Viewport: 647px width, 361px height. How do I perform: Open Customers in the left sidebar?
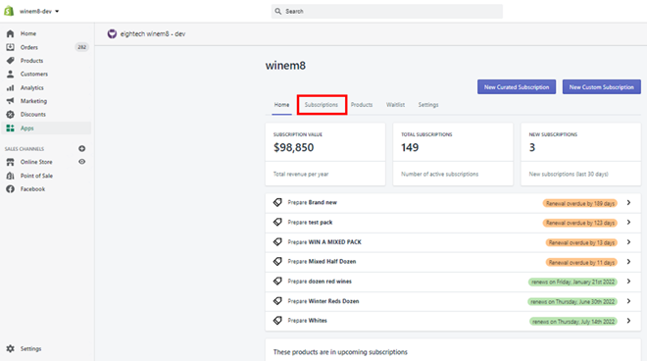pos(34,74)
